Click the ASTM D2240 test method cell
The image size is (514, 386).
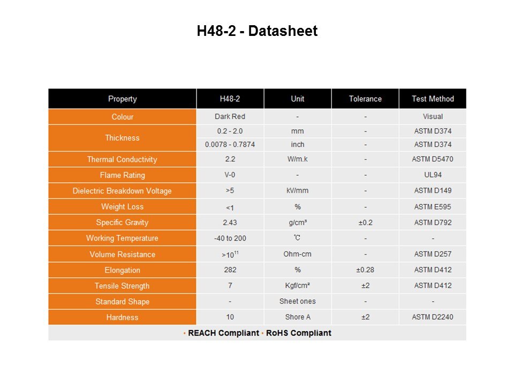point(433,317)
